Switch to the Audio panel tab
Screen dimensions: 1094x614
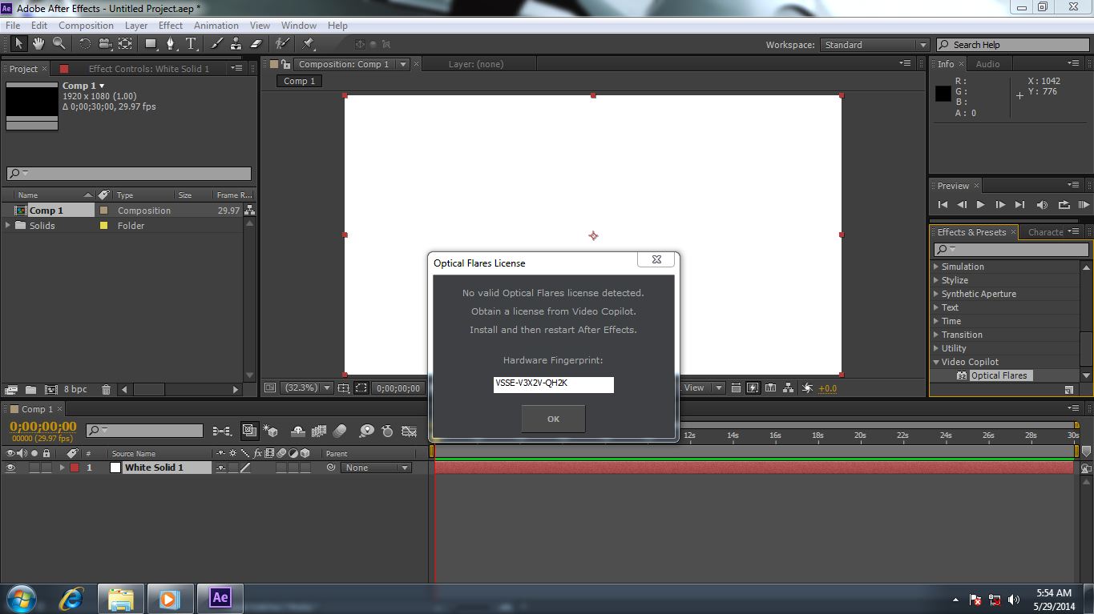987,64
